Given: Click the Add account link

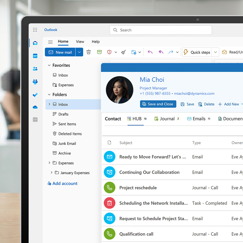Looking at the screenshot, I should point(62,184).
